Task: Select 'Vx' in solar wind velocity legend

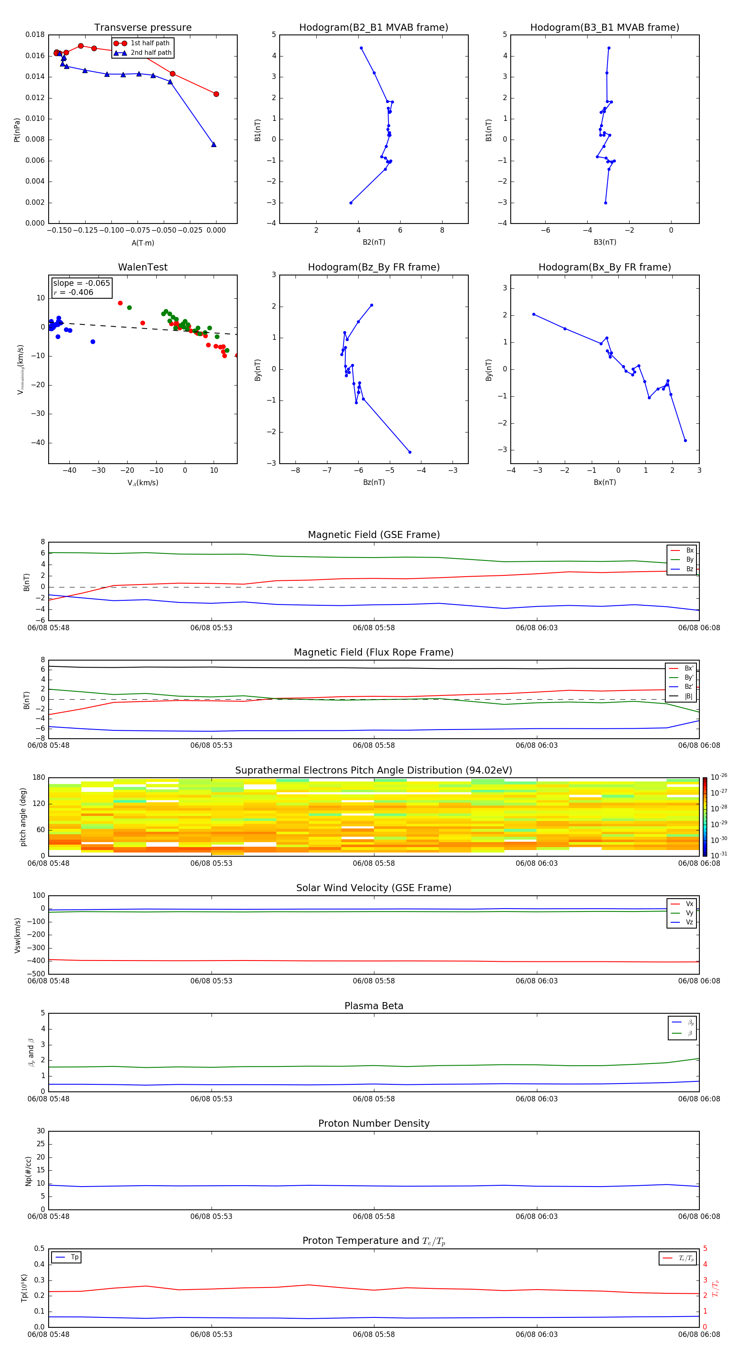Action: point(682,904)
